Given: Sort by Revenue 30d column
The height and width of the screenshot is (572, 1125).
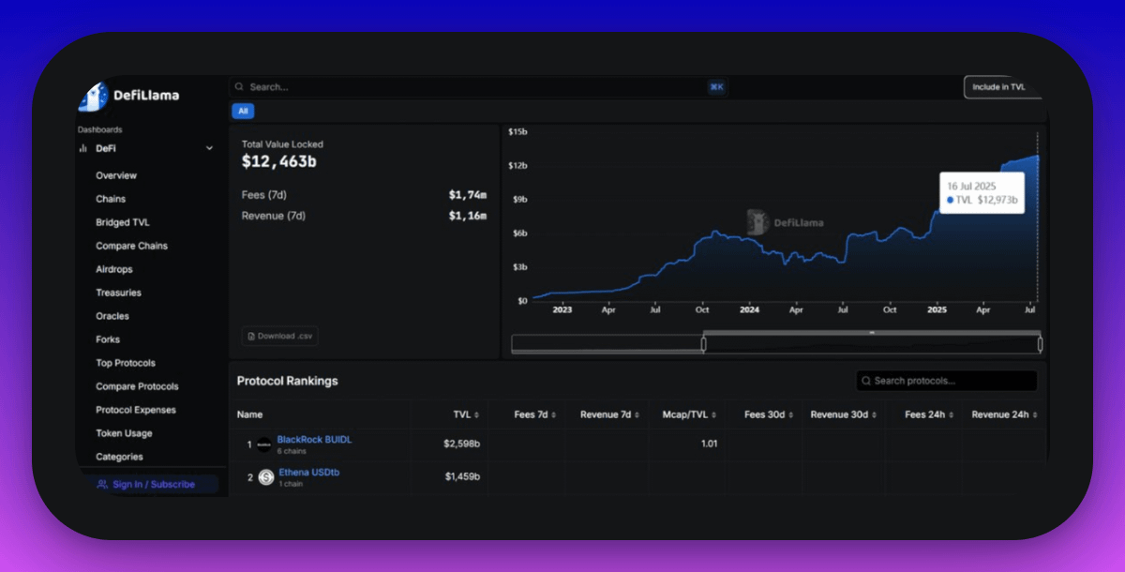Looking at the screenshot, I should [x=844, y=414].
